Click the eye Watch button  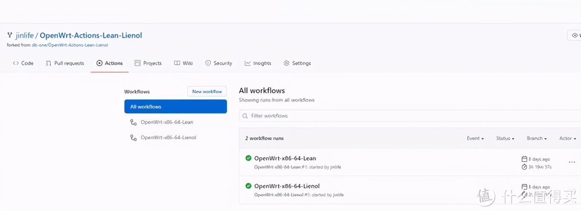click(x=574, y=35)
